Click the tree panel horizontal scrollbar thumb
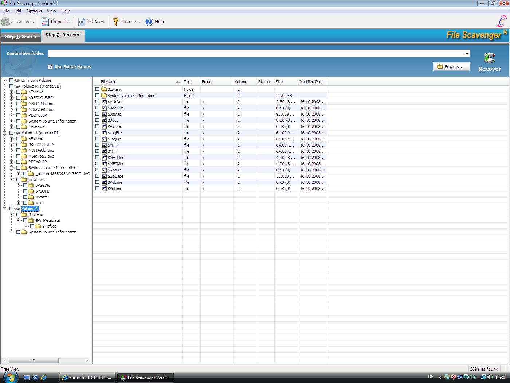Screen dimensions: 510x383 pos(33,360)
